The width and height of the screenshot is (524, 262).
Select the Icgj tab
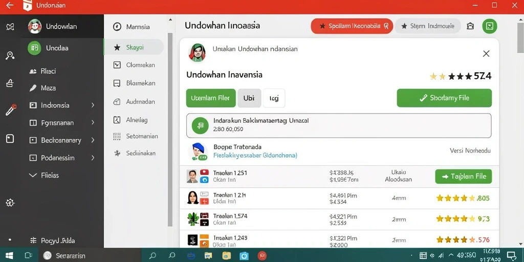click(x=274, y=98)
